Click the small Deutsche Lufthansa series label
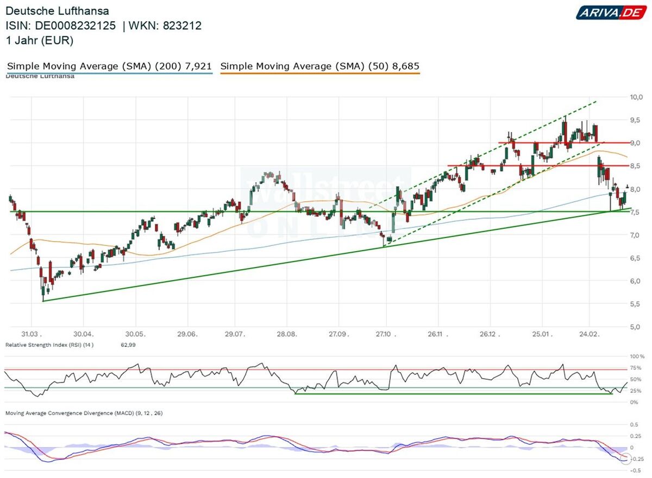 (x=40, y=77)
